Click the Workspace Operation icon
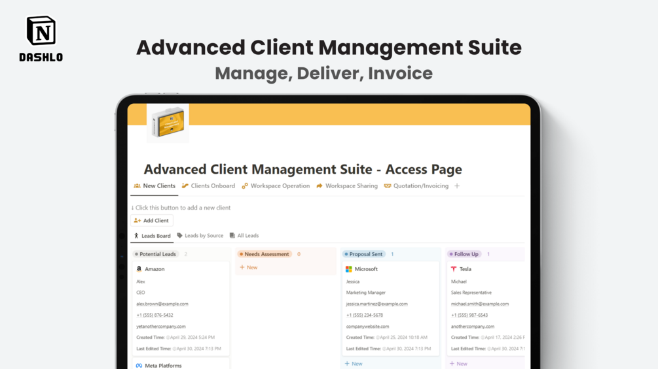 click(x=245, y=185)
